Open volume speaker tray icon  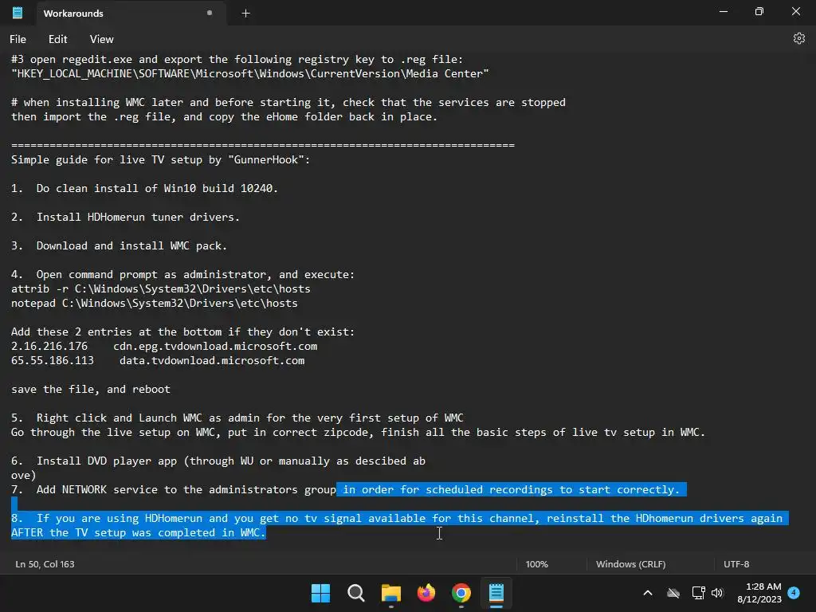(717, 593)
